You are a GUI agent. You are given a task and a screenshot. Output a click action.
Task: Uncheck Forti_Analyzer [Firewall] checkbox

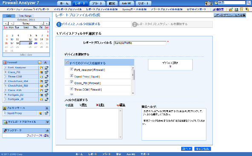tap(72, 69)
